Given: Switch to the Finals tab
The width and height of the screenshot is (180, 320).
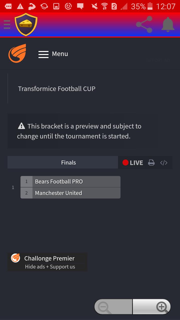Looking at the screenshot, I should [68, 162].
